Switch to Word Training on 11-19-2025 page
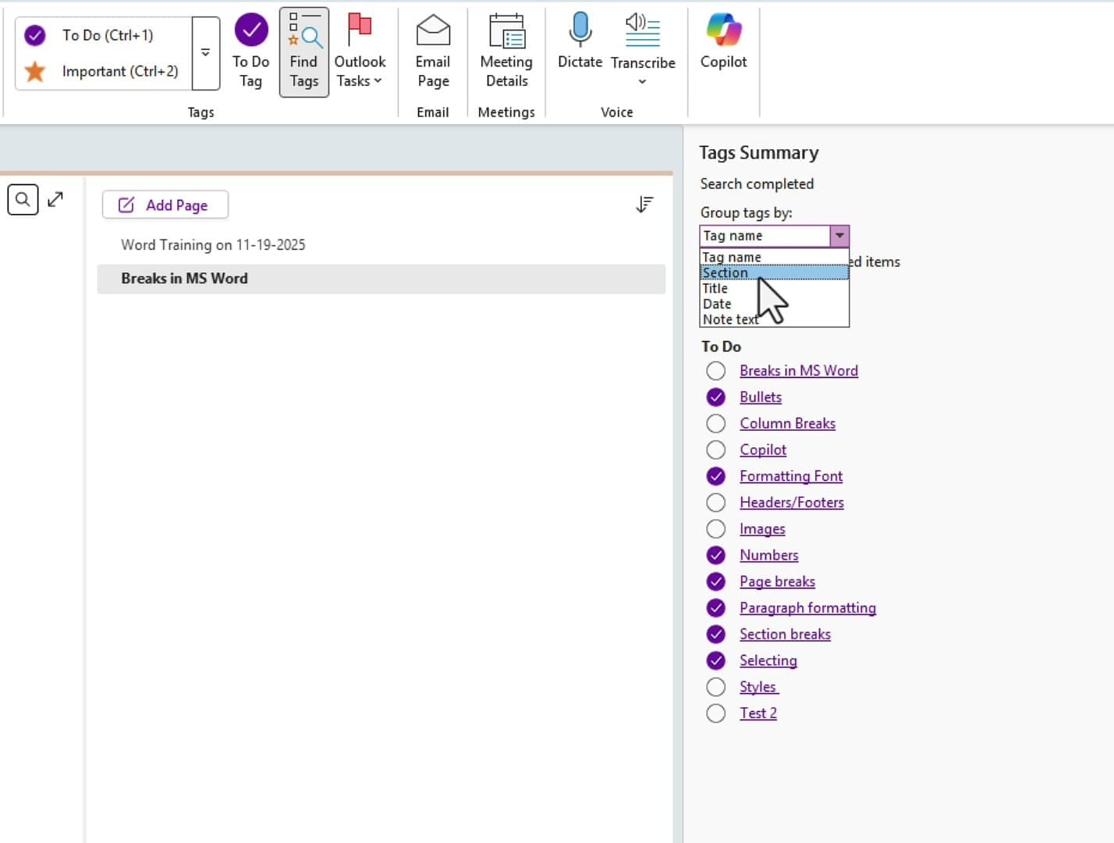The height and width of the screenshot is (843, 1114). point(212,244)
